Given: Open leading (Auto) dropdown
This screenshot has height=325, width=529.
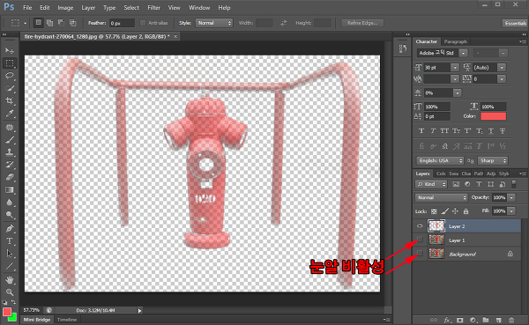Looking at the screenshot, I should (502, 68).
